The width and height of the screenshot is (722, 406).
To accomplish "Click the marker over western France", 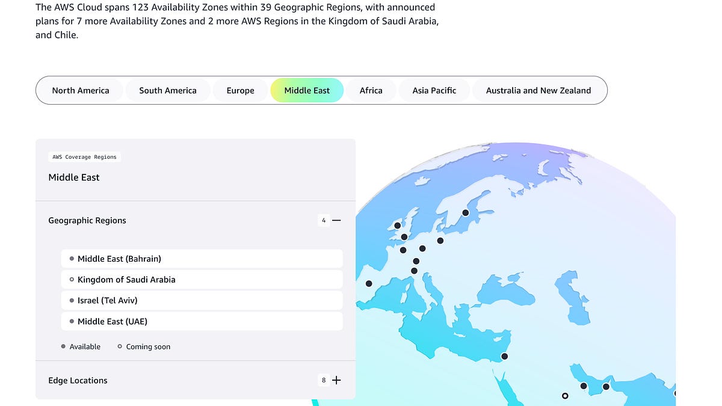I will (369, 283).
